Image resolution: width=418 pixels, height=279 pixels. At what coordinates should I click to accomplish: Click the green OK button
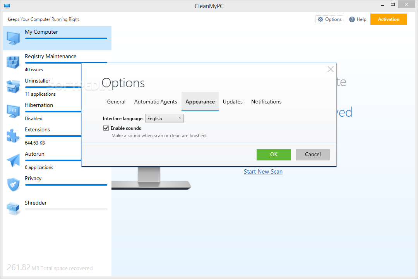[x=274, y=155]
